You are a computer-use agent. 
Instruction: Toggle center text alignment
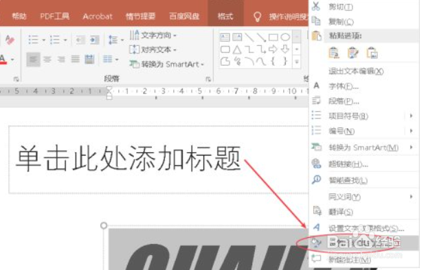[x=47, y=60]
